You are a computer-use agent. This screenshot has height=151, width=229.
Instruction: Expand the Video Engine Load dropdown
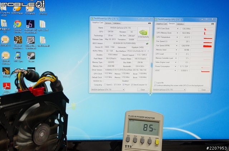pos(176,62)
